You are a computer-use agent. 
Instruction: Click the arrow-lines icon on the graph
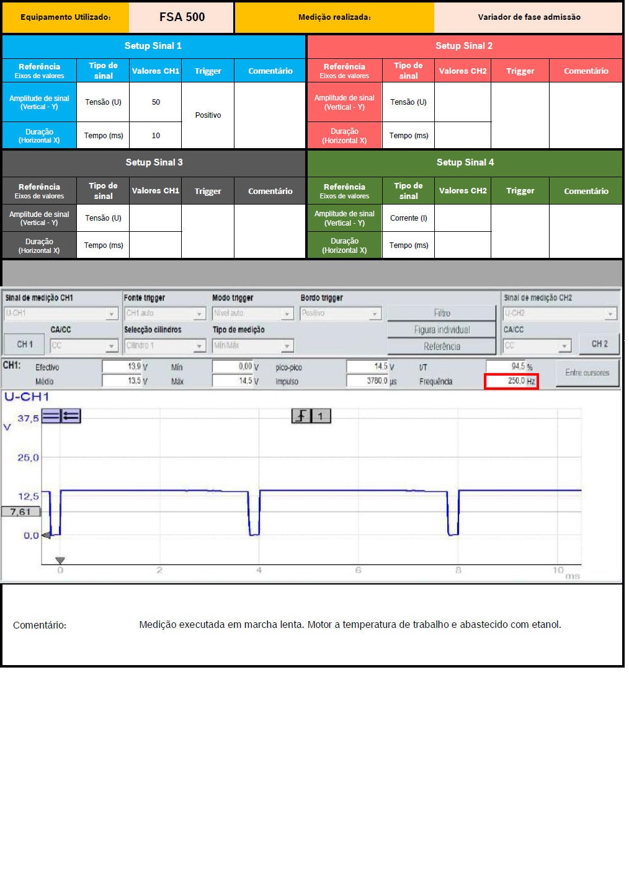pos(71,416)
